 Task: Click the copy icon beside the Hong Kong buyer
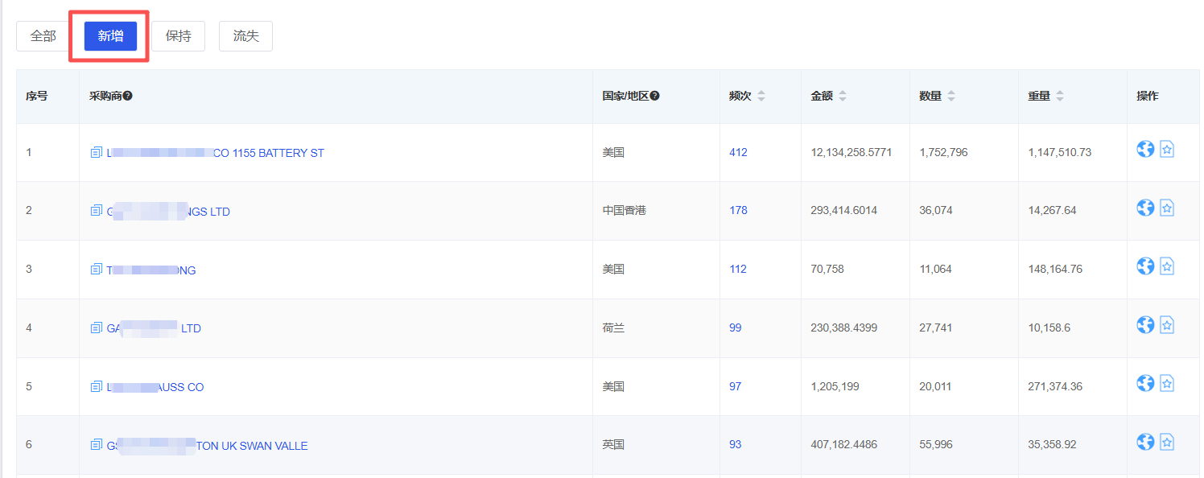(97, 211)
